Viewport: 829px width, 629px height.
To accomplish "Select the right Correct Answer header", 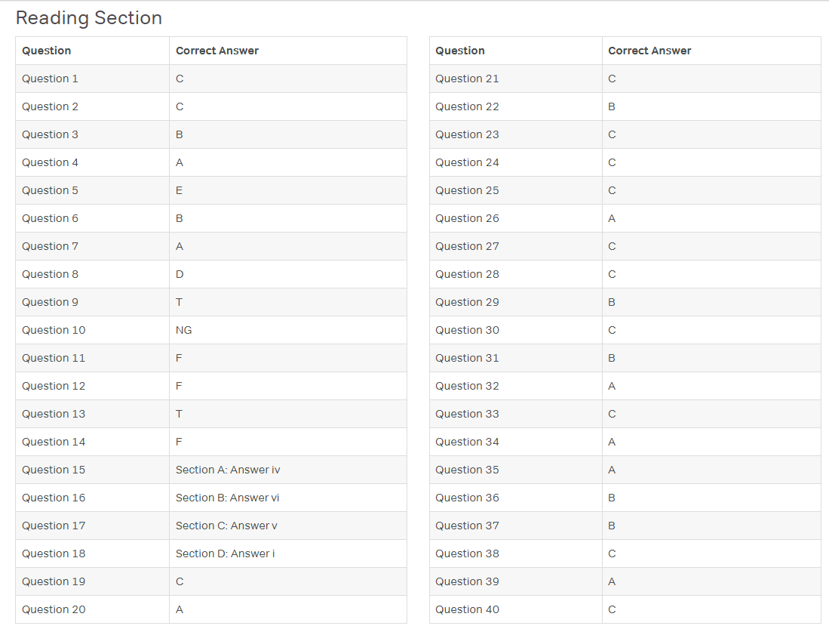I will [x=649, y=51].
